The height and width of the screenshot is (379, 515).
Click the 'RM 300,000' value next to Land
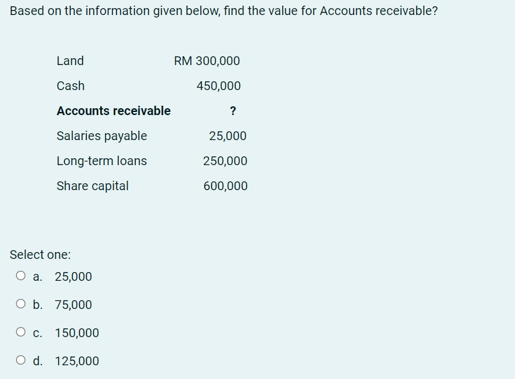(x=207, y=61)
